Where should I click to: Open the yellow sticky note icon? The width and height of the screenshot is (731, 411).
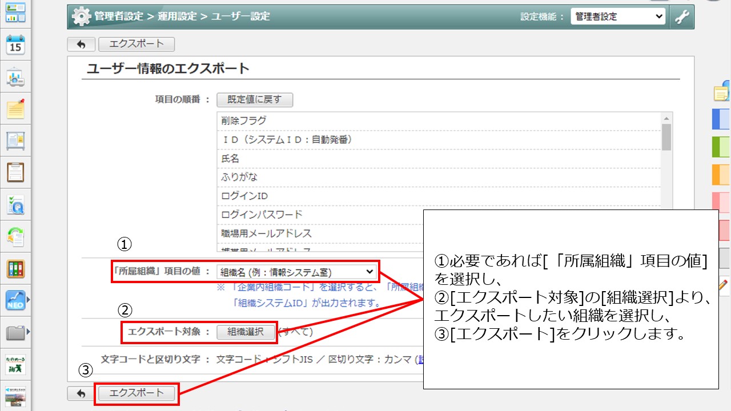(15, 108)
